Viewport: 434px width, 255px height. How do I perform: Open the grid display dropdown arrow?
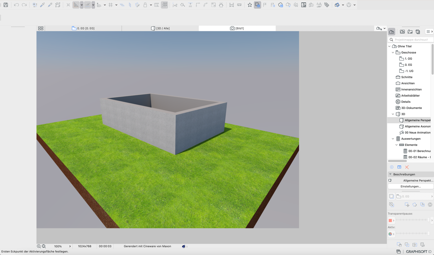pyautogui.click(x=116, y=5)
